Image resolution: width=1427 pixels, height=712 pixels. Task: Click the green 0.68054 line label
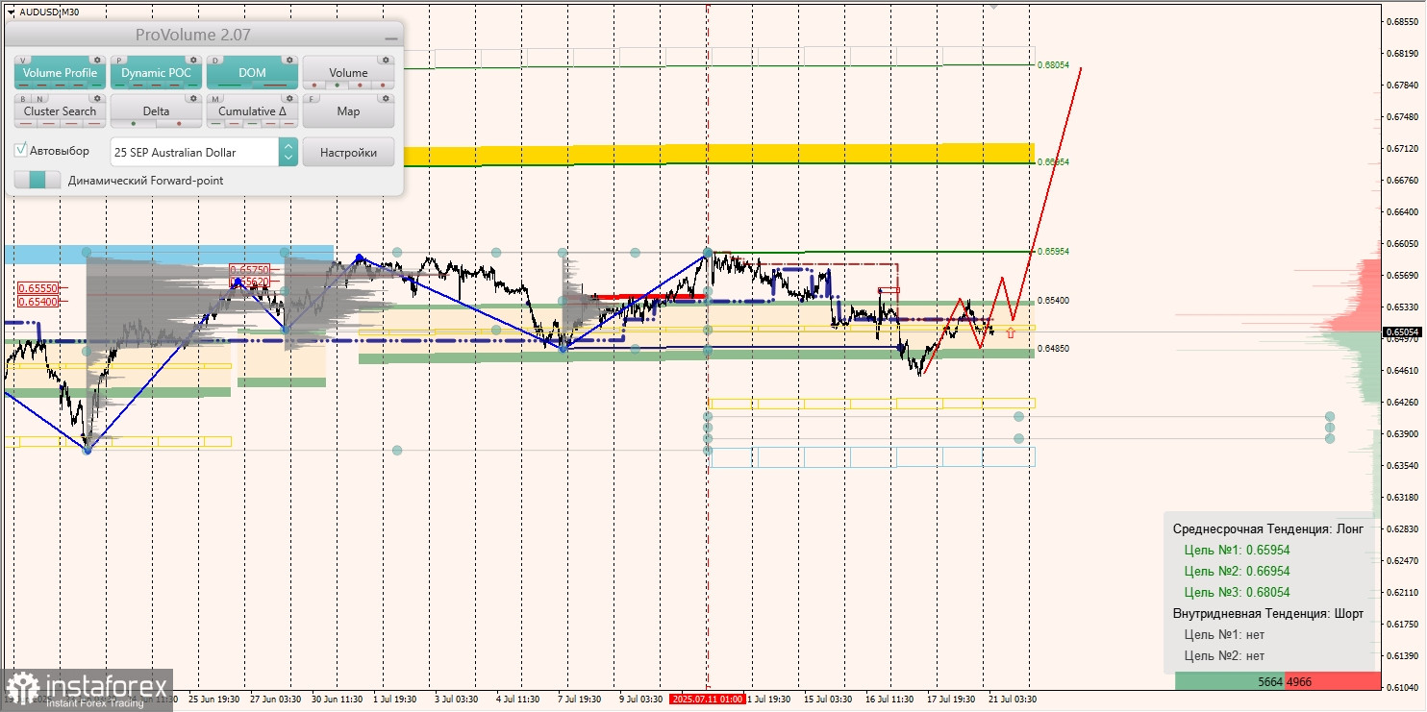[x=1053, y=64]
